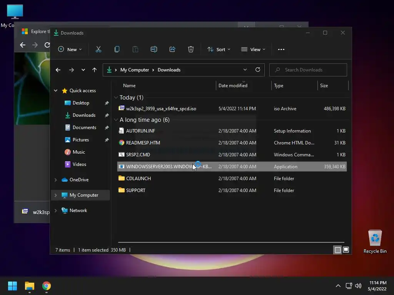Open the View layout dropdown
Image resolution: width=394 pixels, height=295 pixels.
(253, 50)
